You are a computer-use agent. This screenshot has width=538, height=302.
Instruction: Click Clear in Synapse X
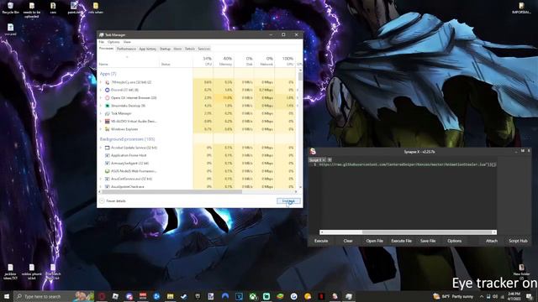click(x=348, y=241)
